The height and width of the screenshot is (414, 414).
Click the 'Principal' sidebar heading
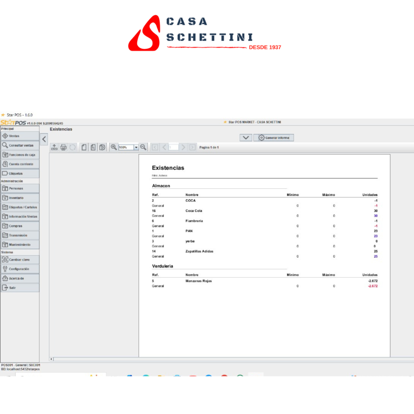tap(7, 129)
